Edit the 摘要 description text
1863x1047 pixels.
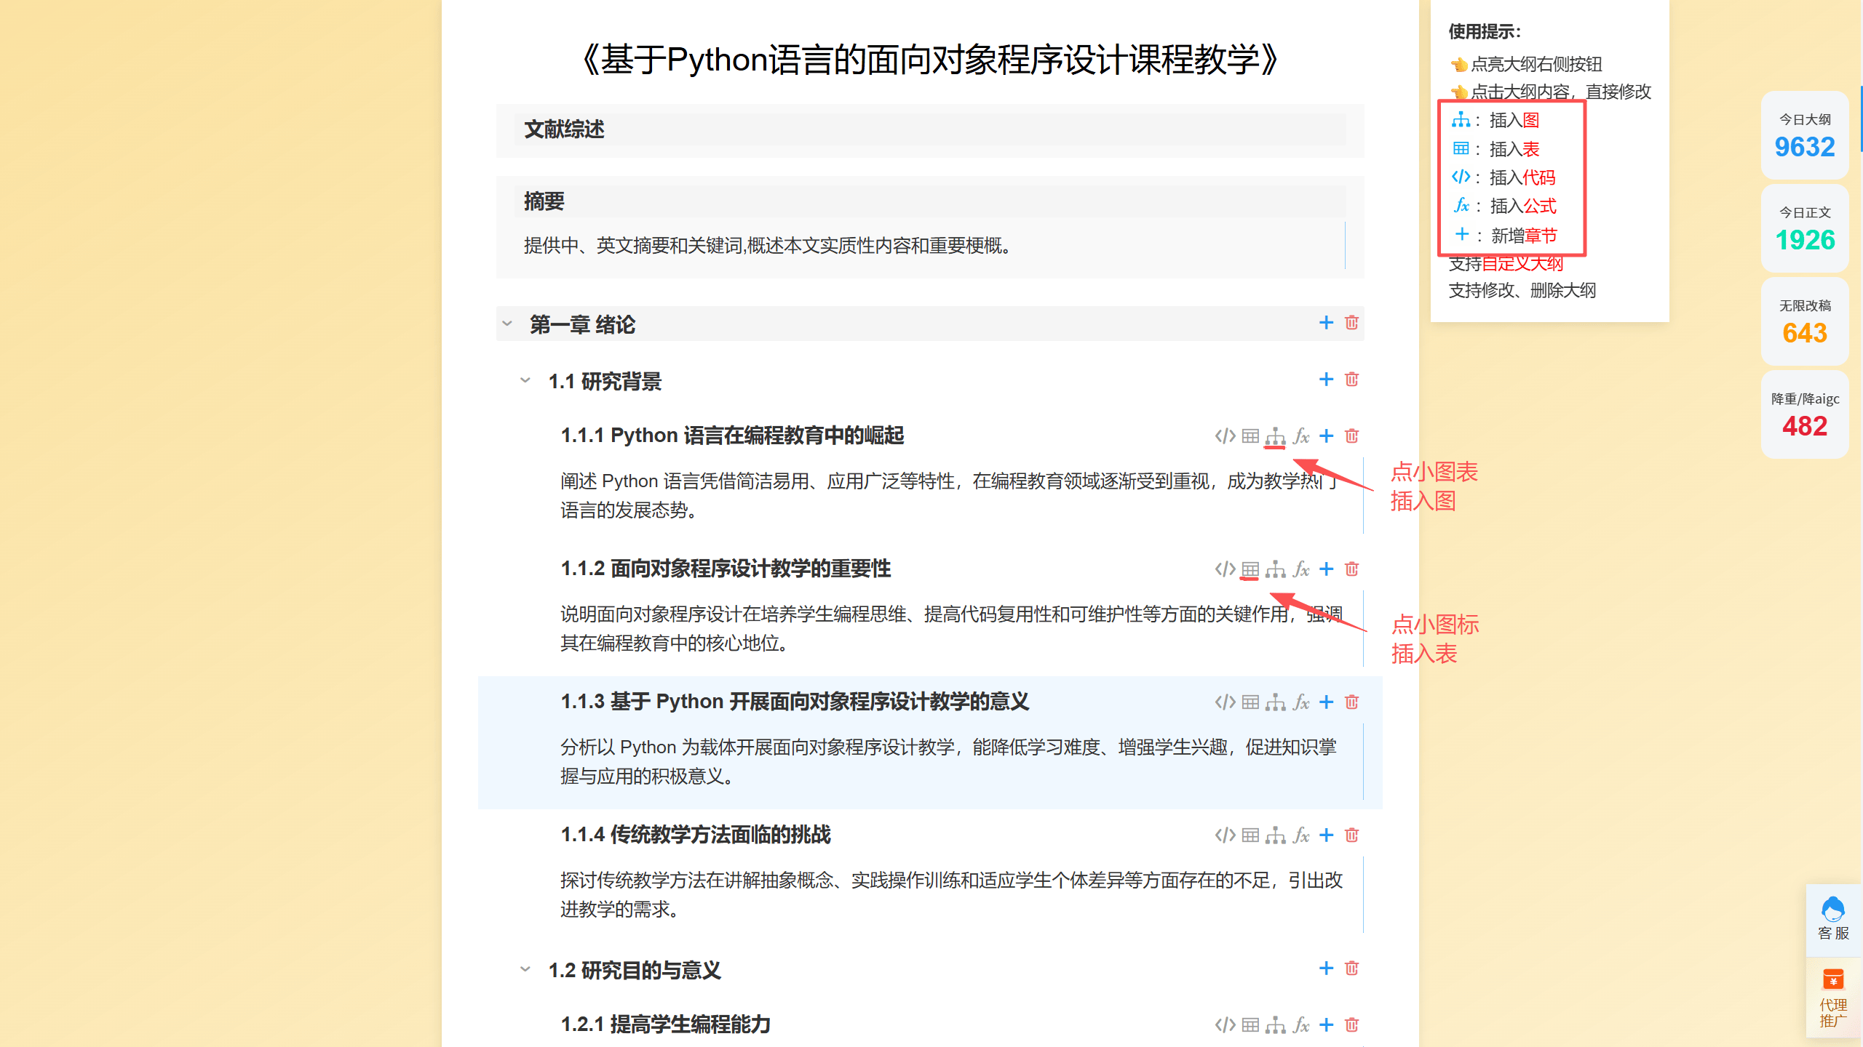[x=768, y=246]
